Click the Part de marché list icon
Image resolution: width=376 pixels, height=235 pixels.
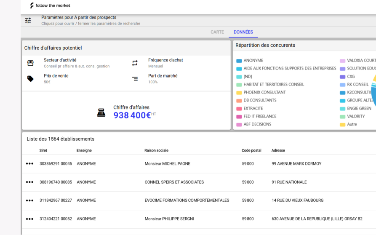point(135,79)
